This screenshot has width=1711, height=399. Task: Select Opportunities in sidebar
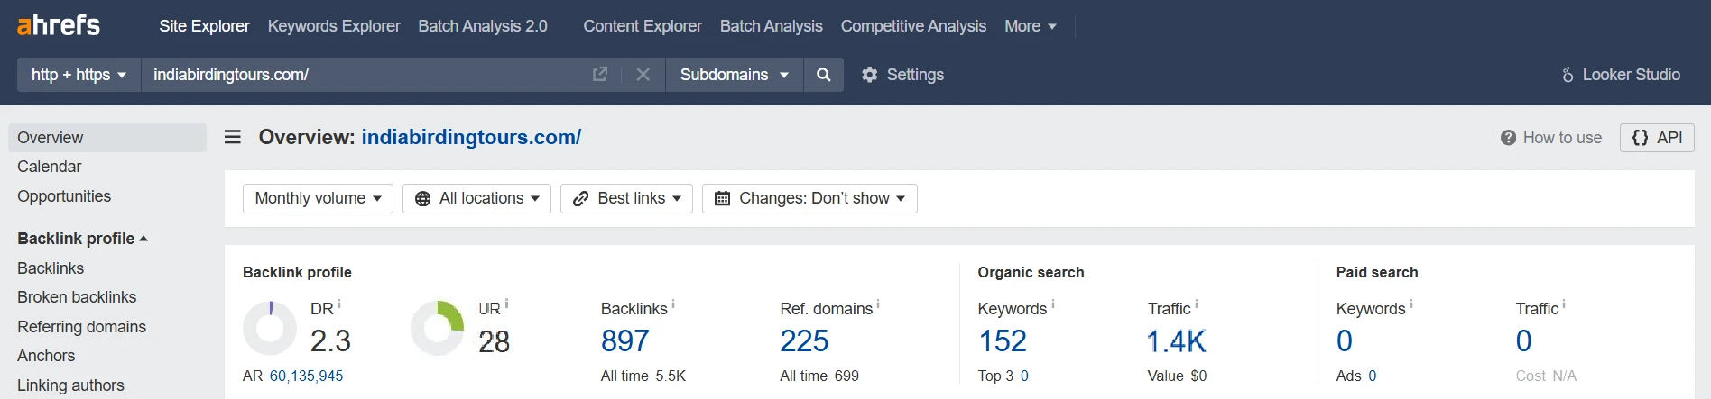64,196
